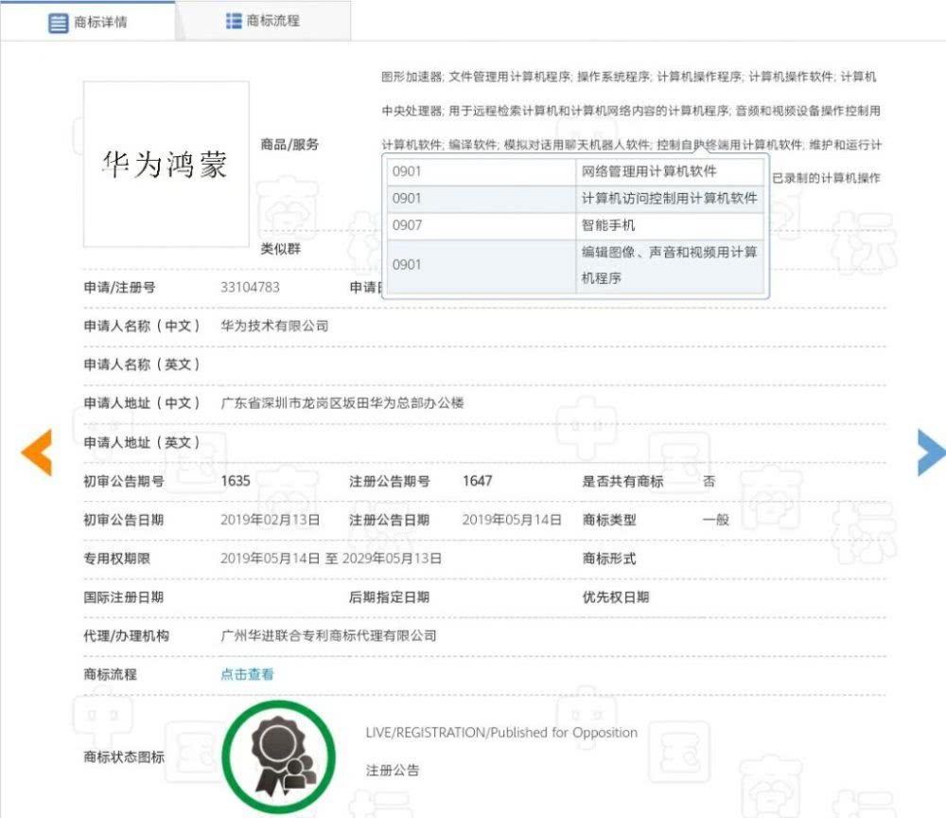946x818 pixels.
Task: Click the 申请/注册号 label
Action: click(x=119, y=288)
